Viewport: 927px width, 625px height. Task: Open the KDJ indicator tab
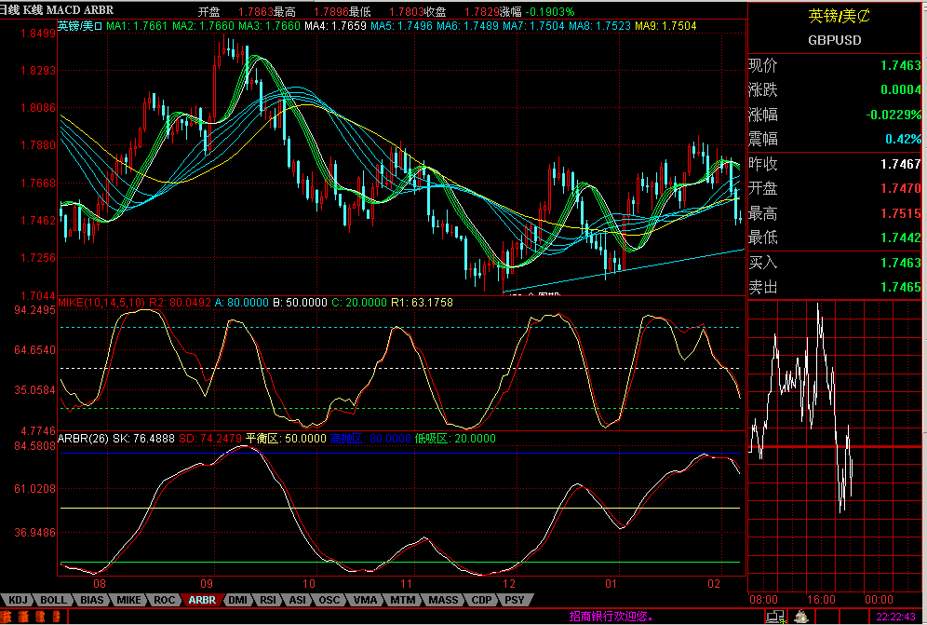pos(18,600)
